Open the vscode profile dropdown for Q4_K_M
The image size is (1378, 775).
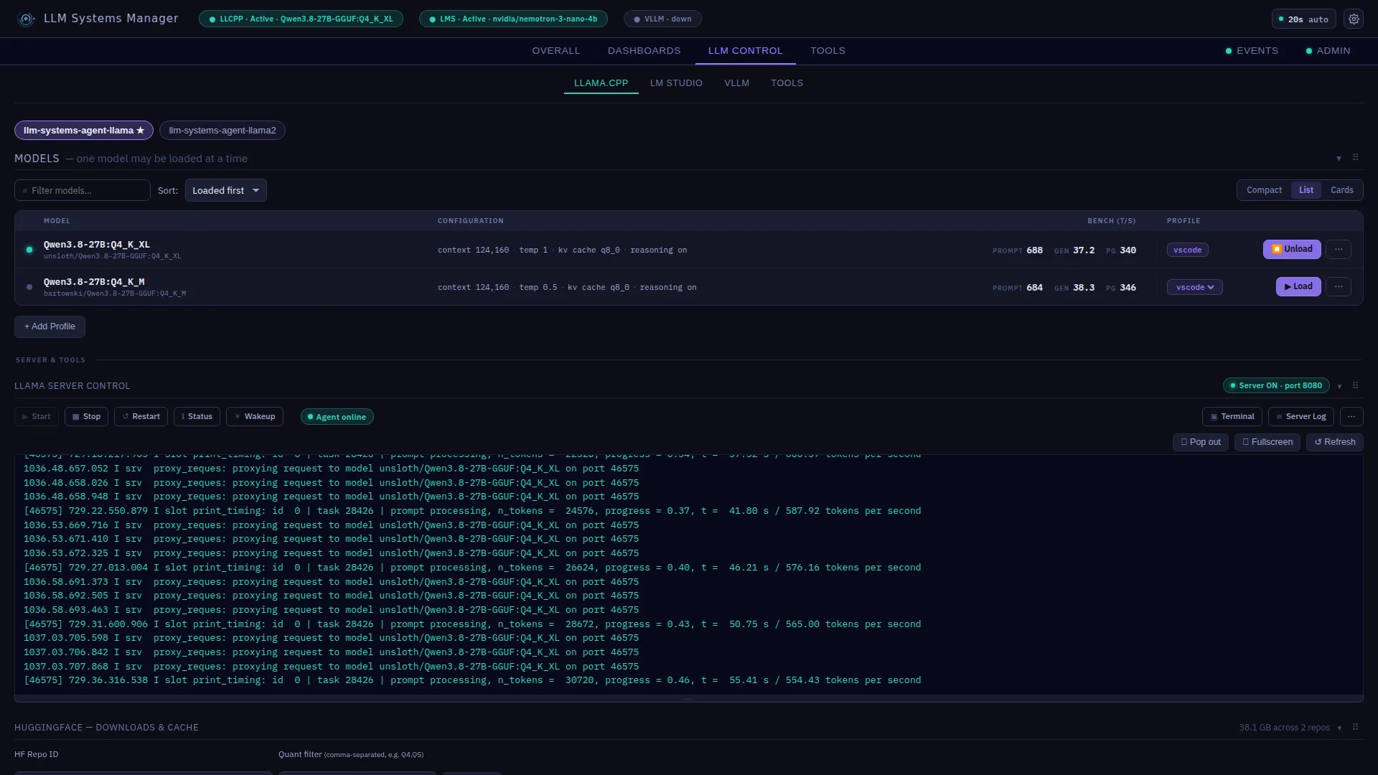coord(1194,287)
